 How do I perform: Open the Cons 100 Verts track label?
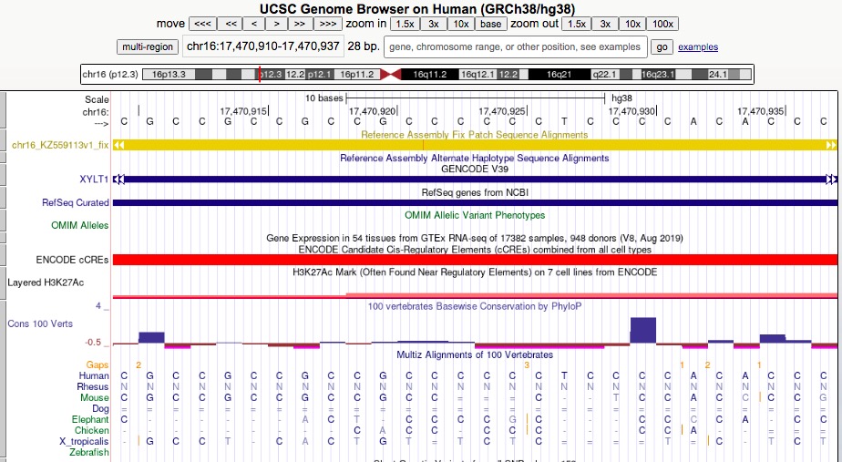pyautogui.click(x=40, y=323)
